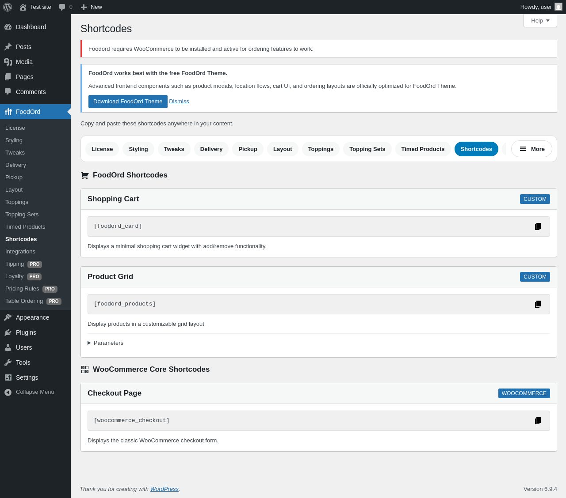Viewport: 566px width, 498px height.
Task: Switch to the Layout tab
Action: (283, 149)
